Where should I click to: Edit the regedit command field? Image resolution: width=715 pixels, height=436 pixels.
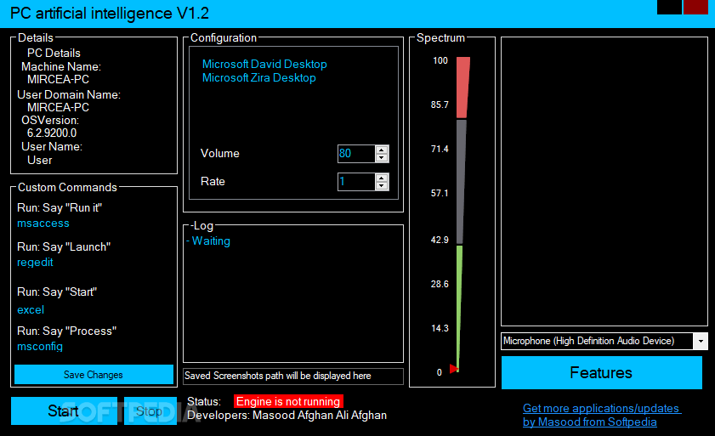coord(35,263)
